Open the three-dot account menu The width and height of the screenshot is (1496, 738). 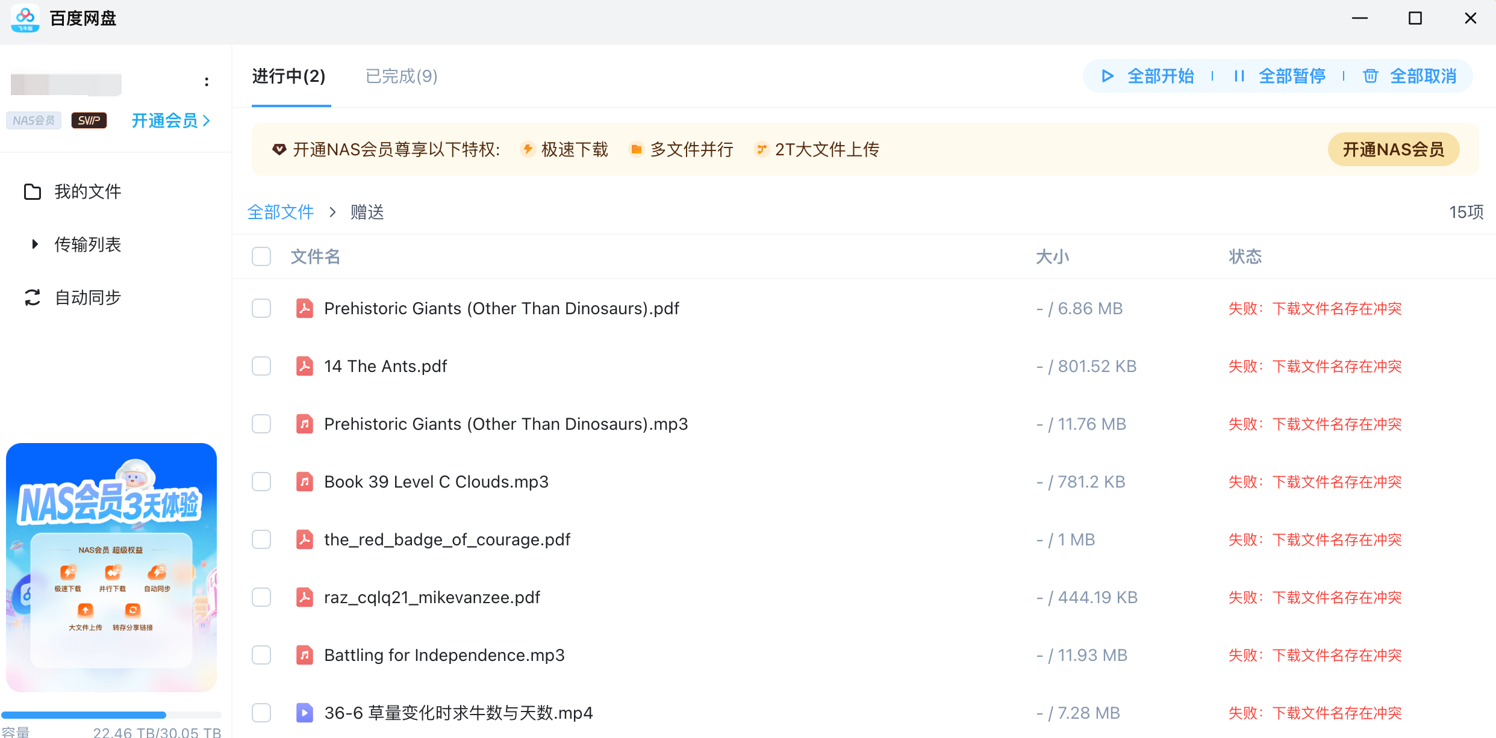[207, 82]
